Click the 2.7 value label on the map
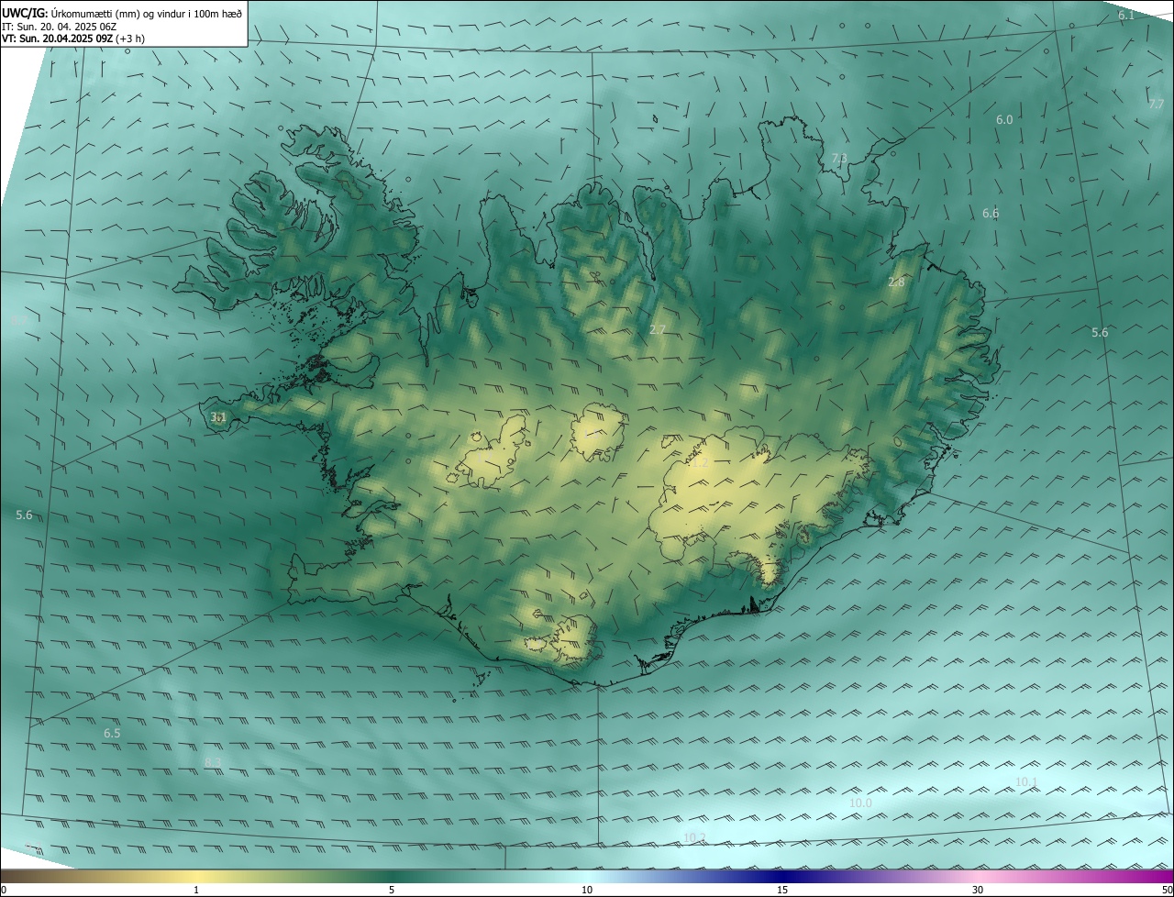The width and height of the screenshot is (1174, 897). tap(658, 330)
